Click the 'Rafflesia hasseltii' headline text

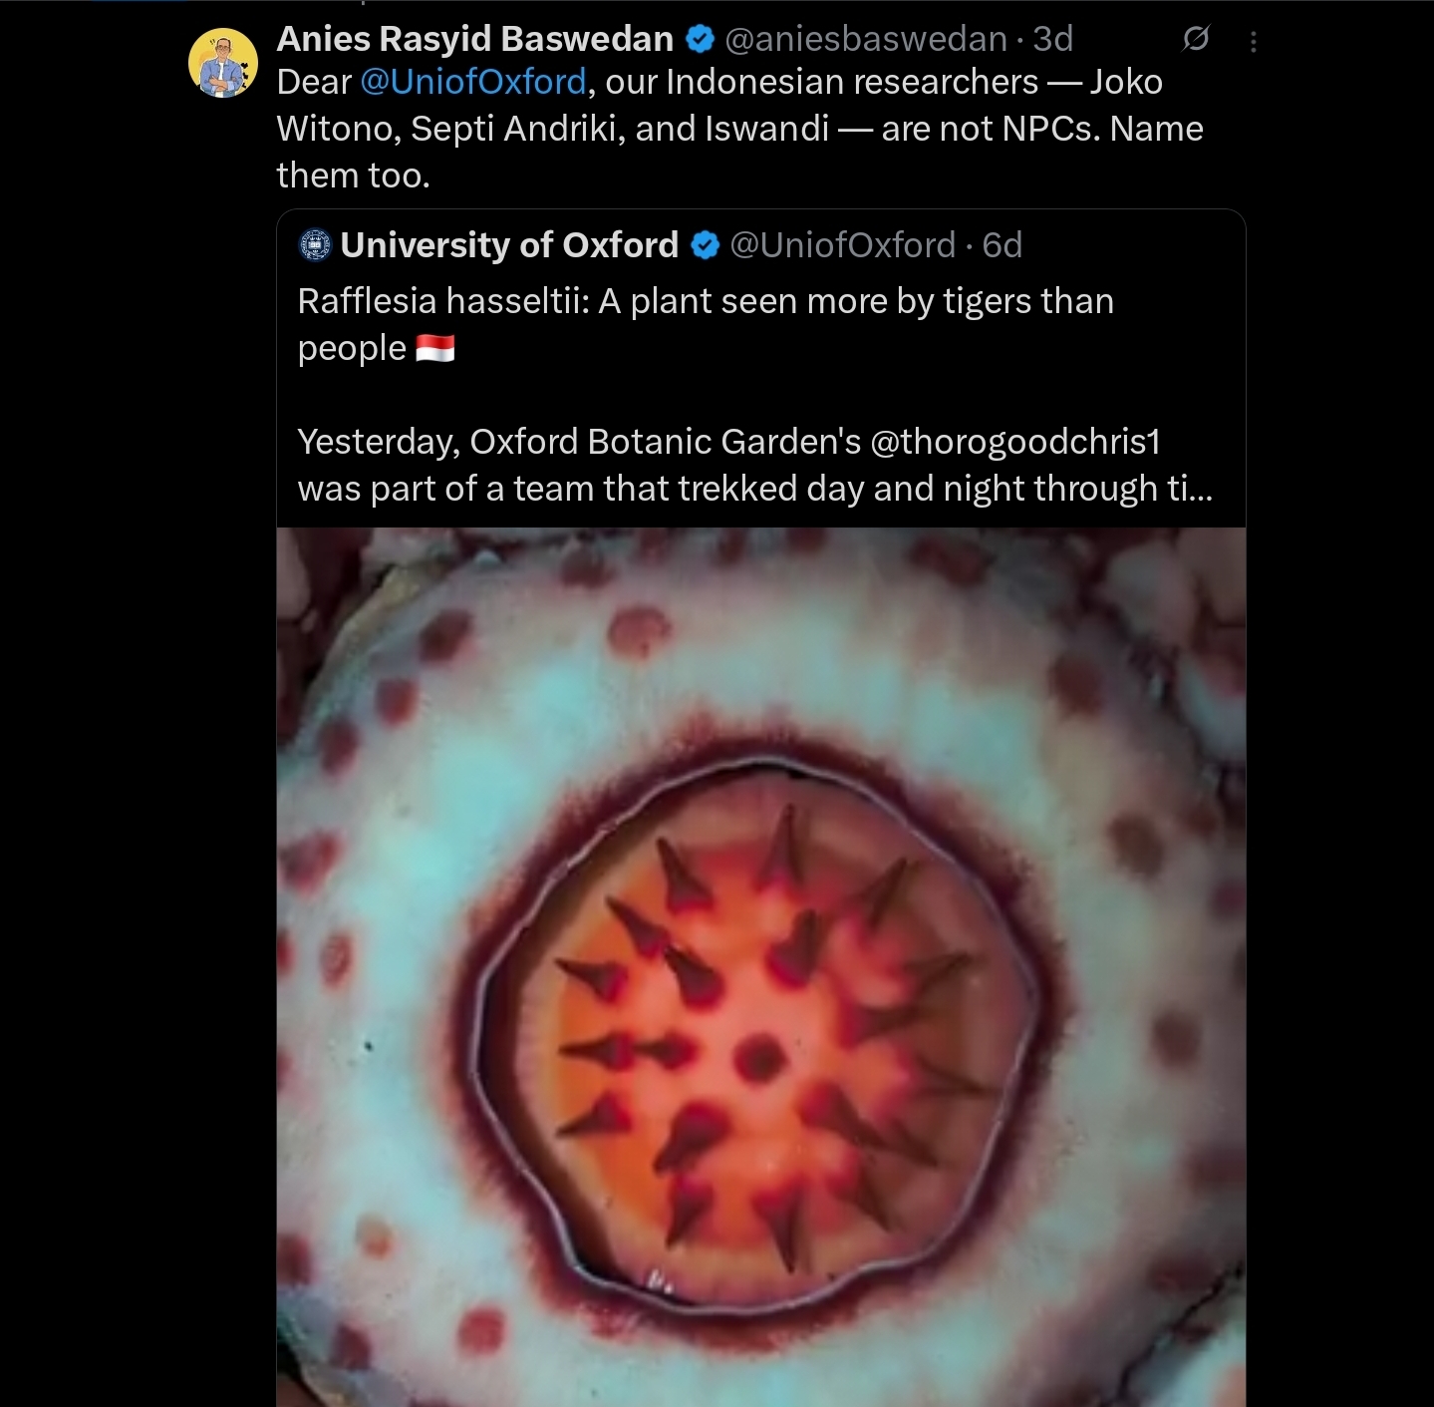click(x=442, y=301)
